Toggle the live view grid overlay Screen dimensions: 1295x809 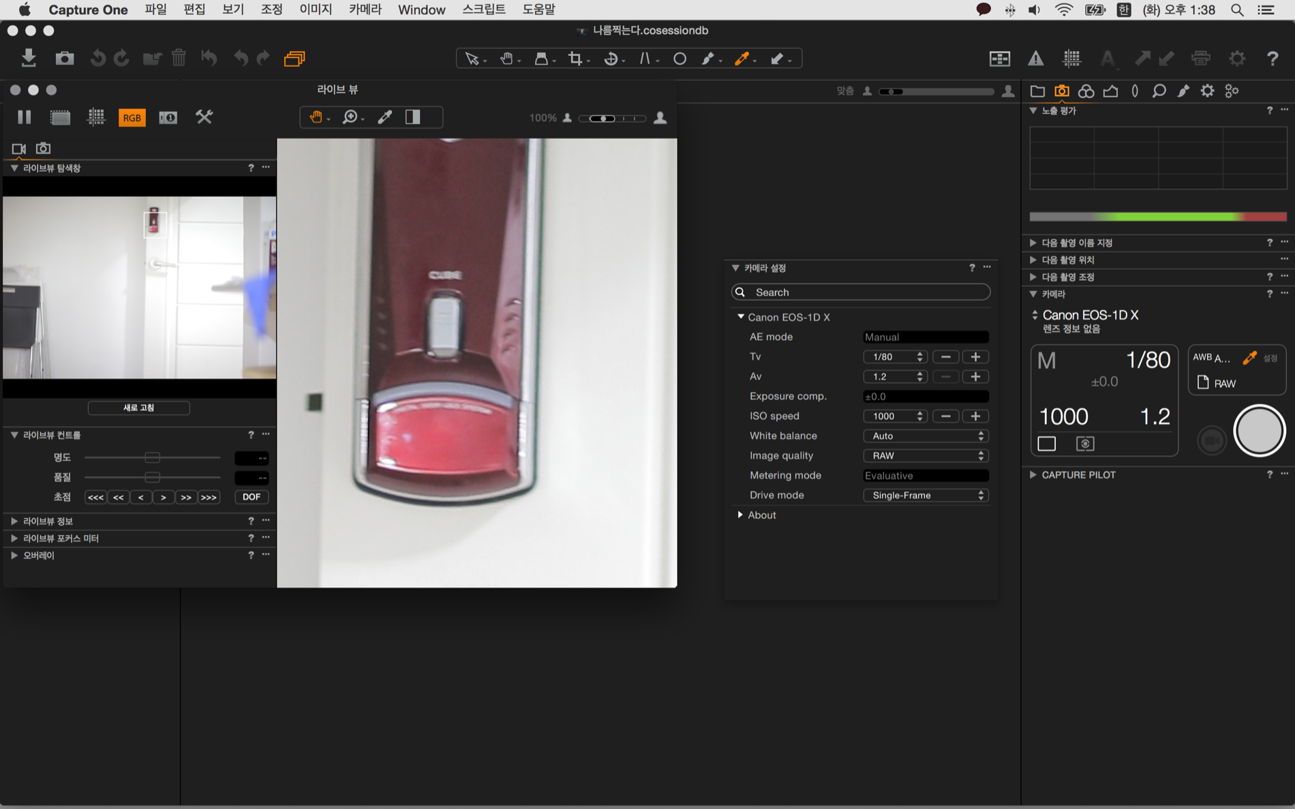[x=96, y=117]
